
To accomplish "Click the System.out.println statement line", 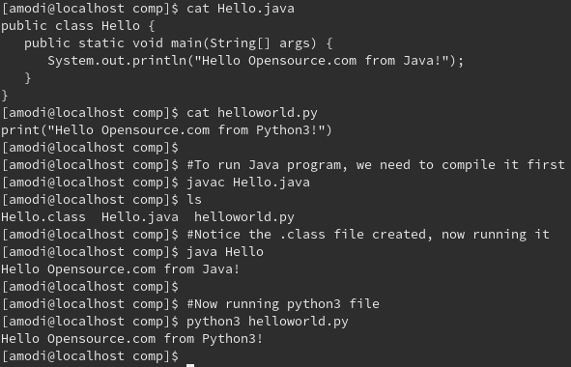I will click(256, 61).
